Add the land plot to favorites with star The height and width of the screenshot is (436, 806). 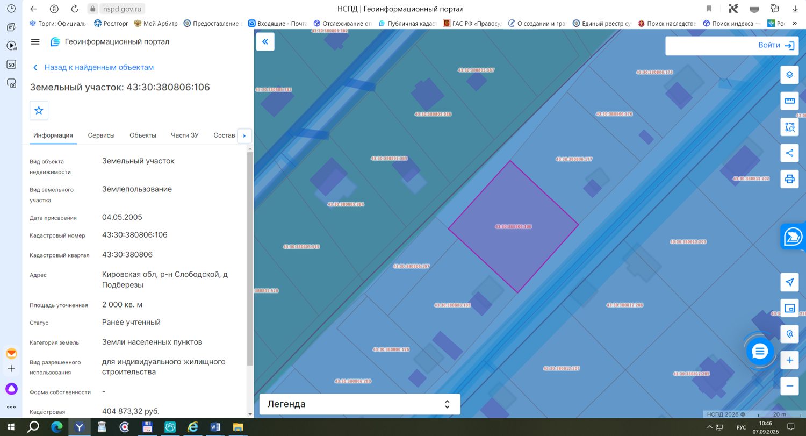tap(39, 110)
